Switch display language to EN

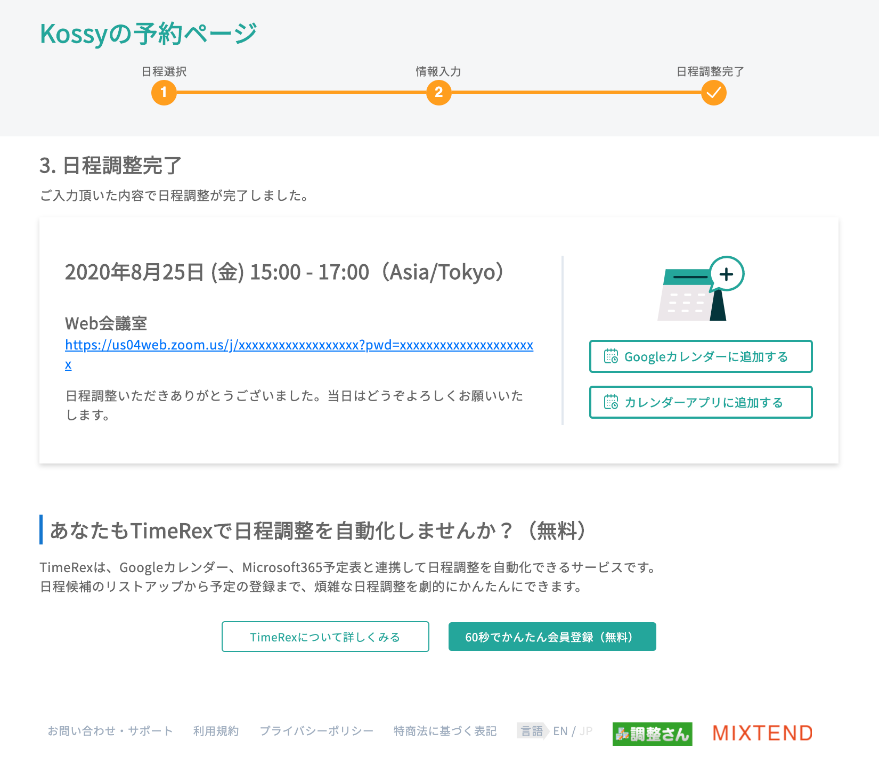click(560, 731)
